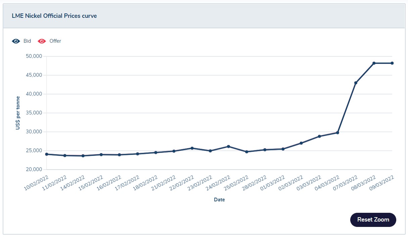Click the Offer legend label

click(x=55, y=41)
